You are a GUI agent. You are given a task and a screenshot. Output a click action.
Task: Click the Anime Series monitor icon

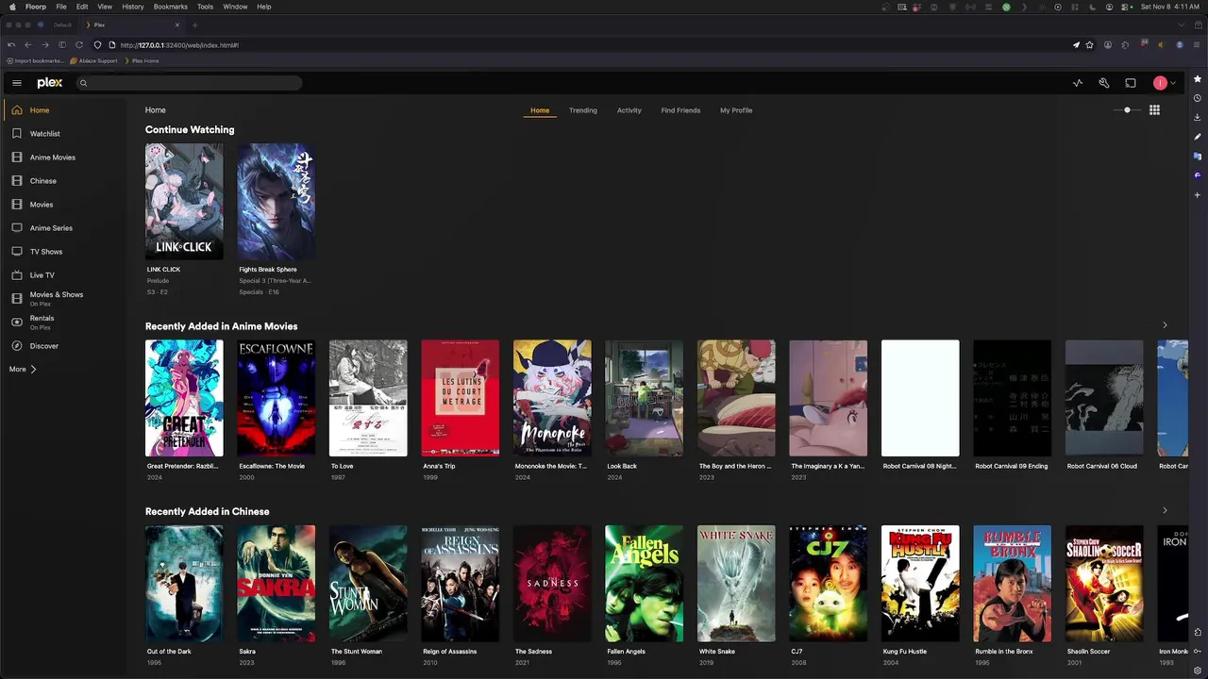coord(17,228)
